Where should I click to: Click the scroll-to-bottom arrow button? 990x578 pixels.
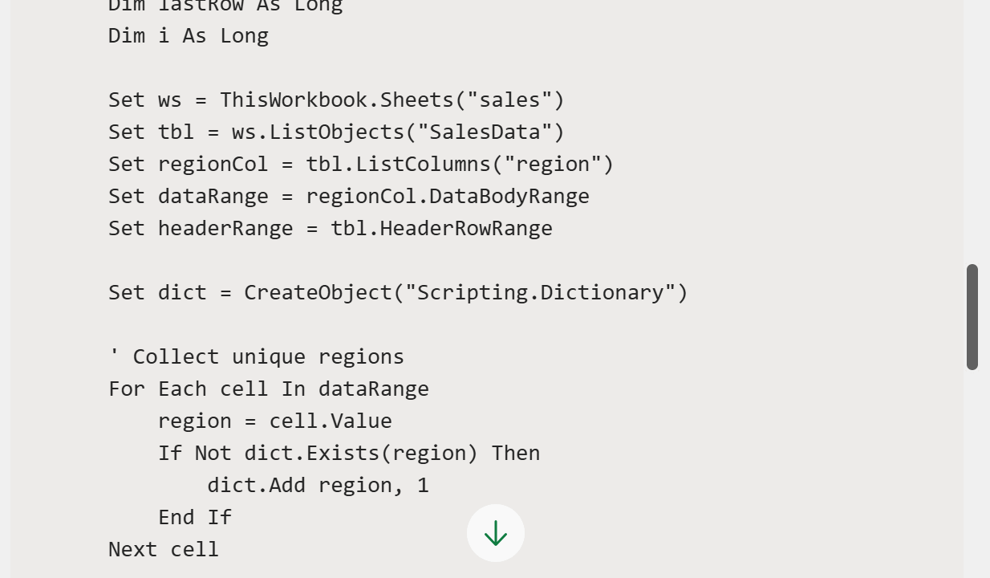(496, 533)
